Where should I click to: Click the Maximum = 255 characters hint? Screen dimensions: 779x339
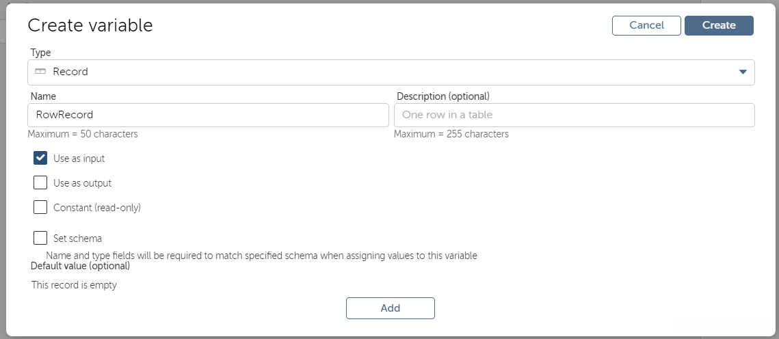coord(451,134)
